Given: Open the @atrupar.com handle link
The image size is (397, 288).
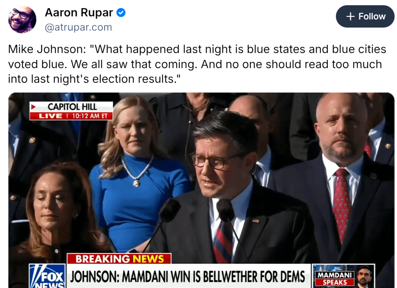Looking at the screenshot, I should tap(78, 27).
